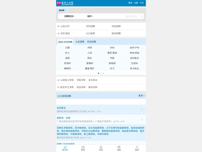
Task: Select the 儿科 category
Action: click(90, 53)
